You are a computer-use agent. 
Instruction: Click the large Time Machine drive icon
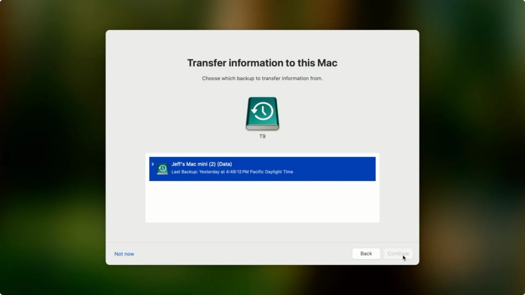[262, 113]
